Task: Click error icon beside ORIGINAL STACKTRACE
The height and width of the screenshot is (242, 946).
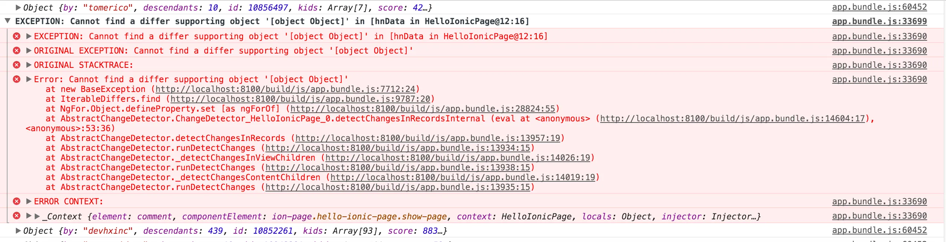Action: (17, 65)
